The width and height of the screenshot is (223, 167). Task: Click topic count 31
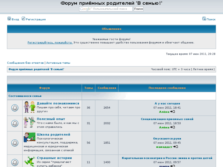(88, 123)
